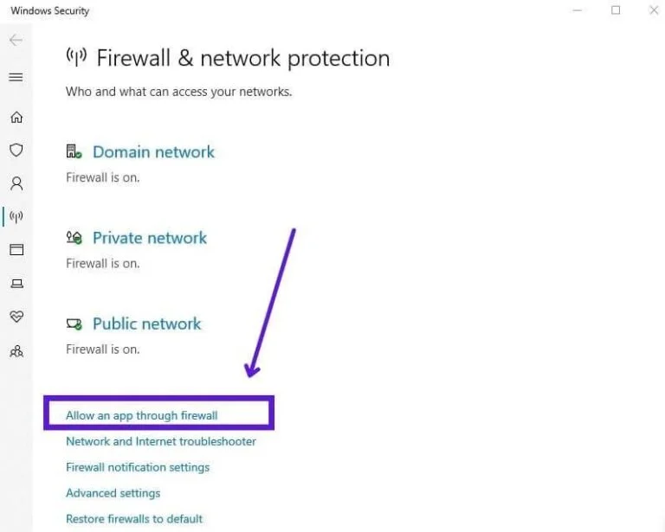The width and height of the screenshot is (665, 532).
Task: Open Network and Internet troubleshooter
Action: pos(161,441)
